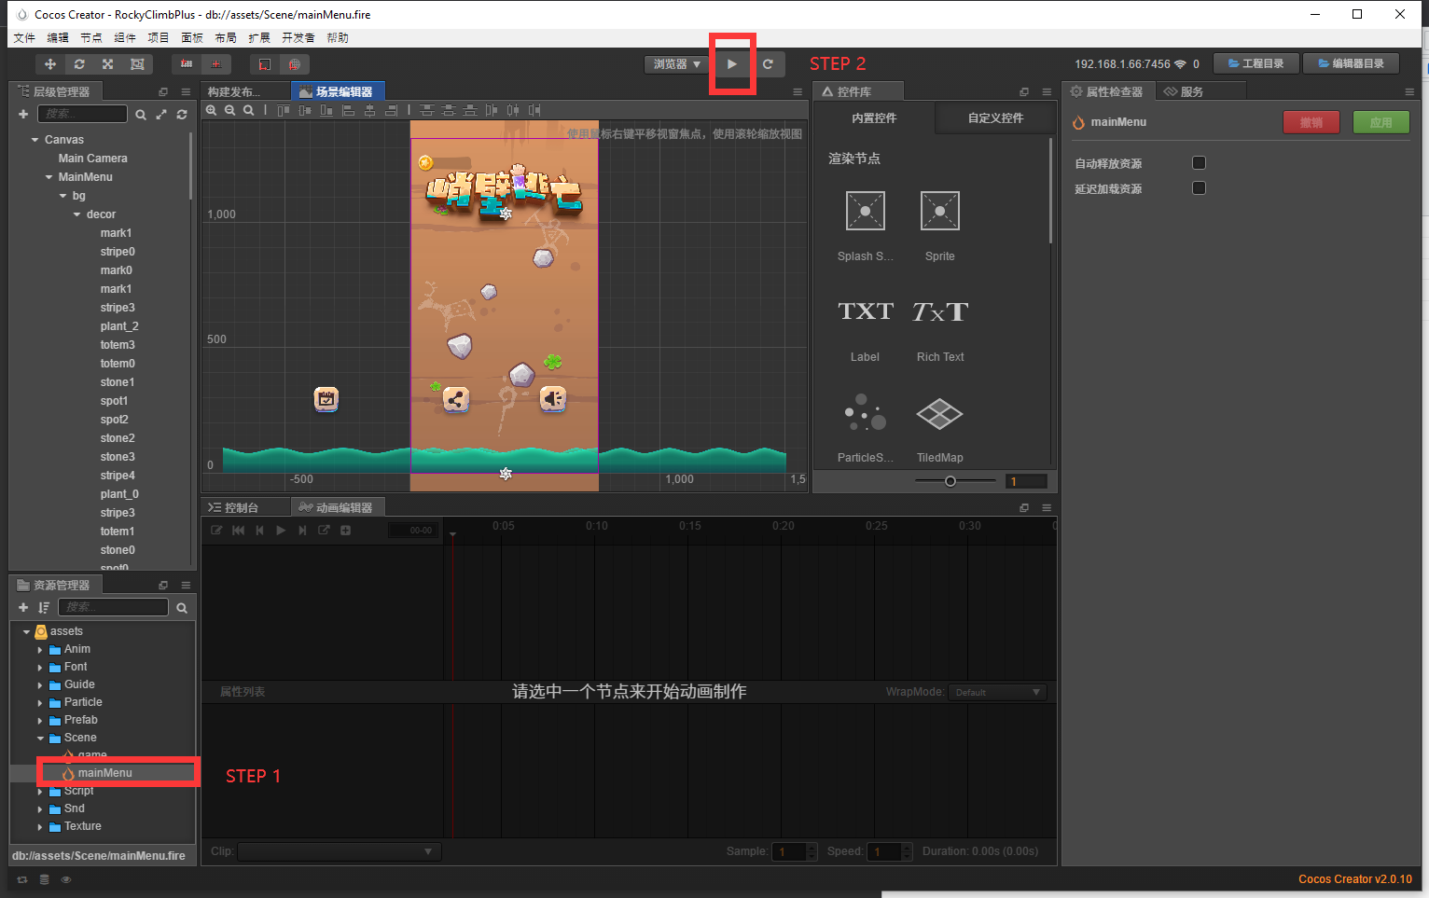Viewport: 1429px width, 898px height.
Task: Click the scene reload icon next to play
Action: tap(768, 64)
